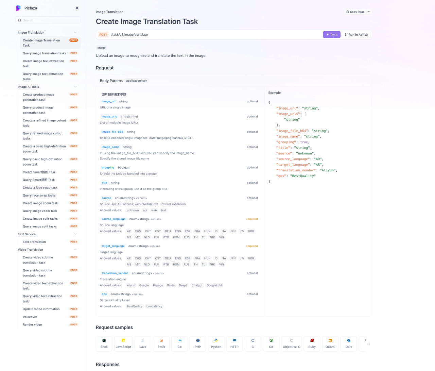This screenshot has height=371, width=435.
Task: Collapse the Image Translation sidebar section
Action: (x=75, y=33)
